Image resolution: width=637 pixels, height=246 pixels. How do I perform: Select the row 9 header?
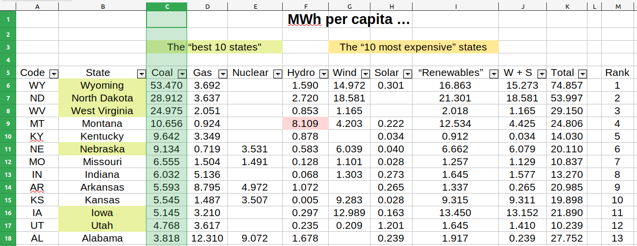(x=8, y=123)
